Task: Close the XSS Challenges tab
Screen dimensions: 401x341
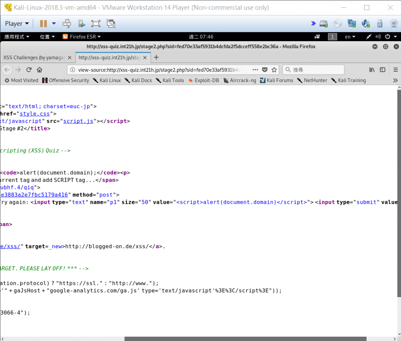Action: [70, 58]
